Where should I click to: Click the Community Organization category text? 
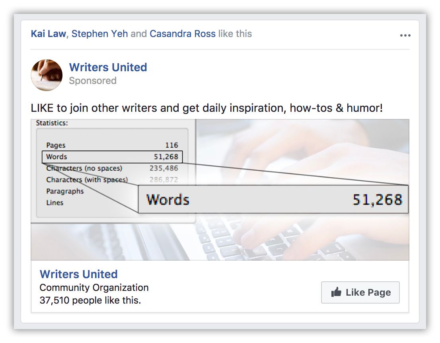(94, 287)
